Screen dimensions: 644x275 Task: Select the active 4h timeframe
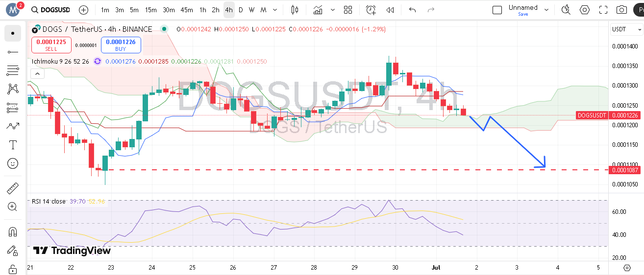[x=229, y=10]
